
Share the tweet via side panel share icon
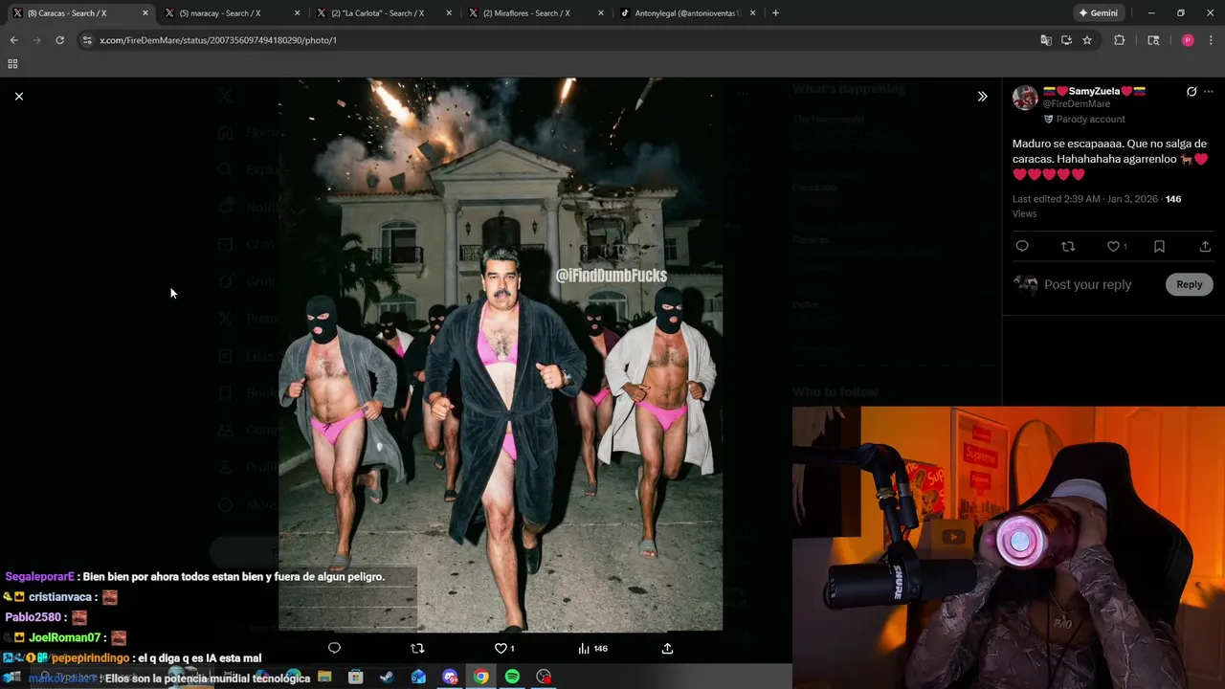pos(1205,246)
